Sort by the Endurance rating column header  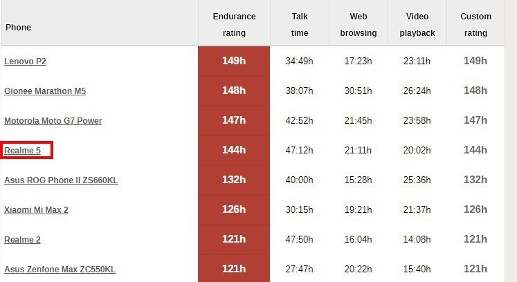coord(234,24)
